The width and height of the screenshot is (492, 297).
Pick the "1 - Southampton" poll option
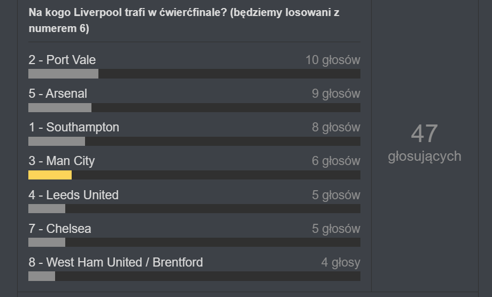pyautogui.click(x=74, y=127)
